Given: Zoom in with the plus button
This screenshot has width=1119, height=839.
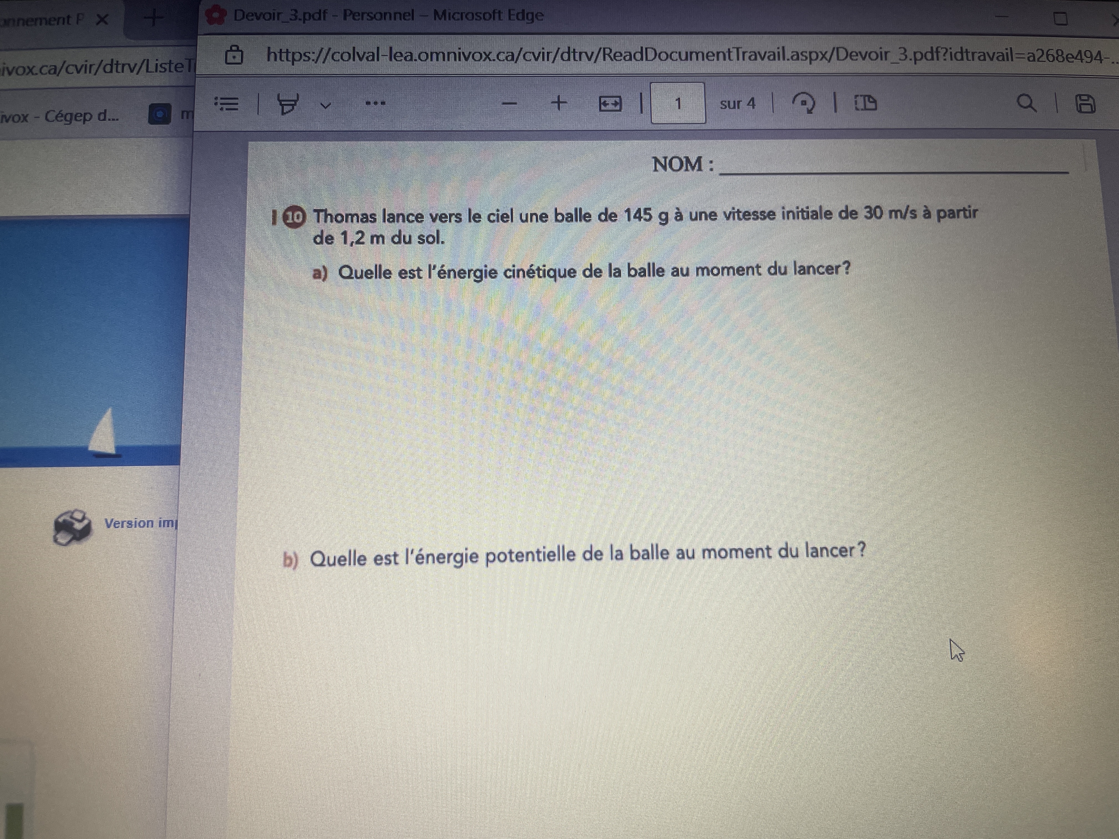Looking at the screenshot, I should tap(558, 103).
